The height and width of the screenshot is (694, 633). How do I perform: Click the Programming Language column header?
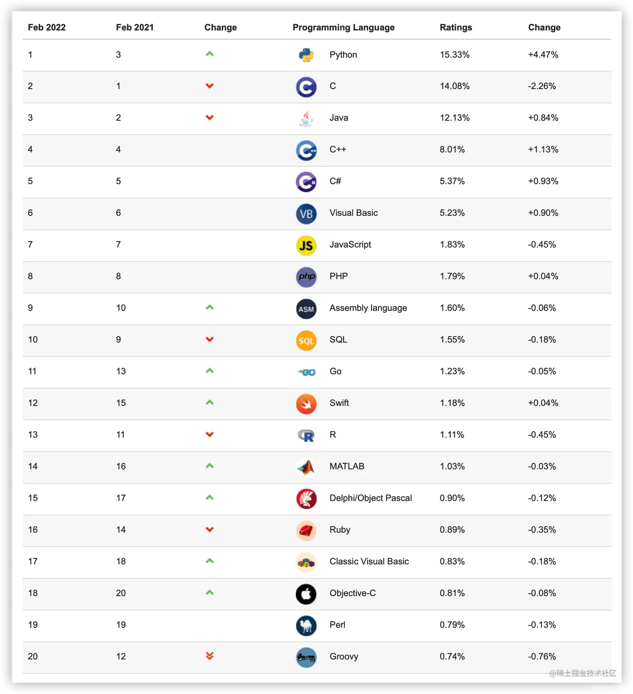343,28
